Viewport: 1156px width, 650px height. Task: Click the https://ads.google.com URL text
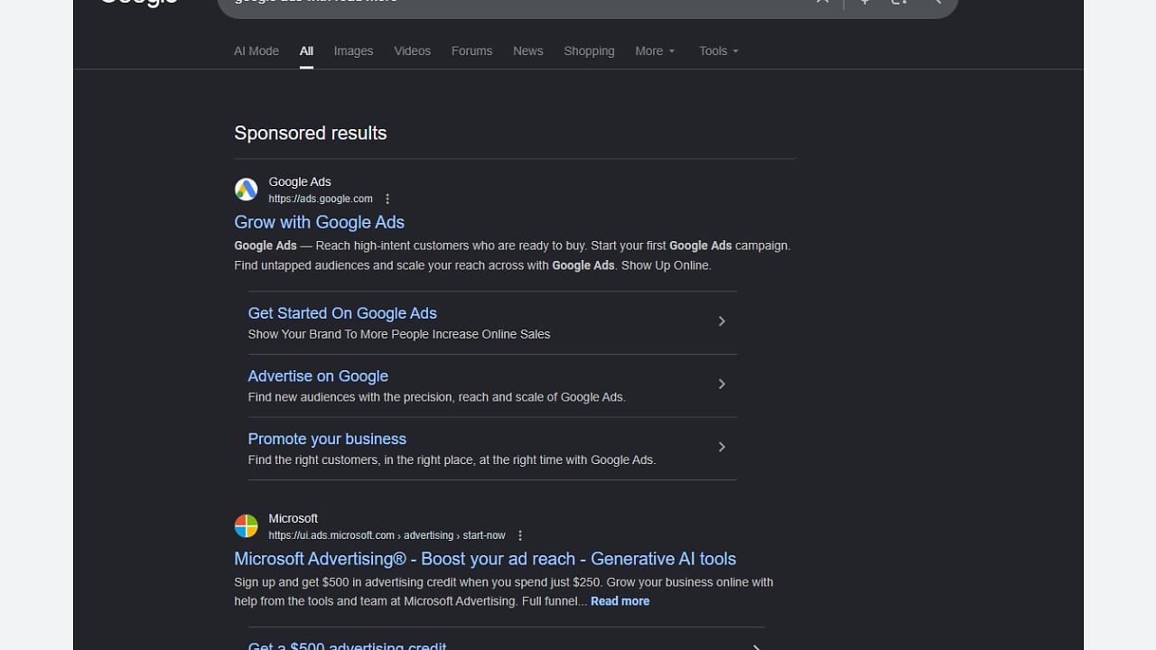(321, 199)
